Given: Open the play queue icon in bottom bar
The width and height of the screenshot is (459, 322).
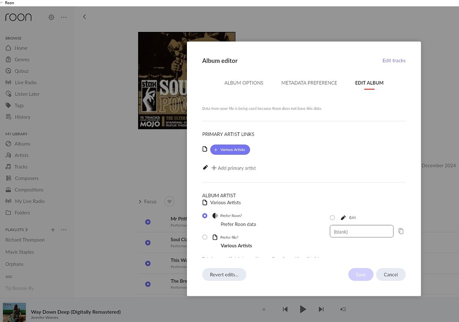Looking at the screenshot, I should [343, 309].
